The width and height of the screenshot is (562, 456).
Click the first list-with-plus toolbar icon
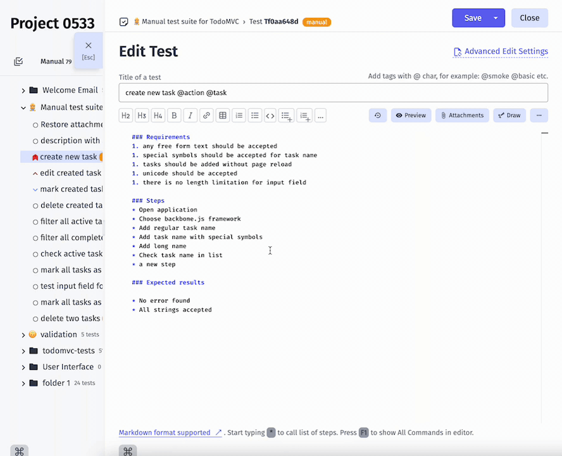pos(286,115)
